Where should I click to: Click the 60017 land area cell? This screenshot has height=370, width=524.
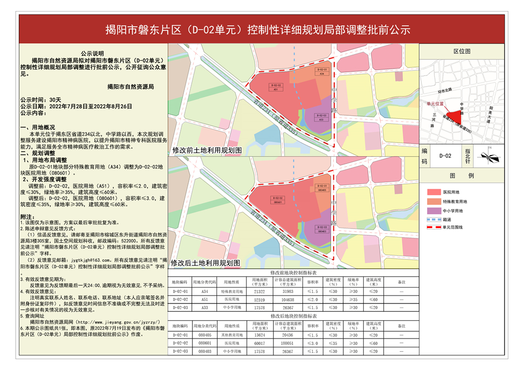[x=259, y=343]
